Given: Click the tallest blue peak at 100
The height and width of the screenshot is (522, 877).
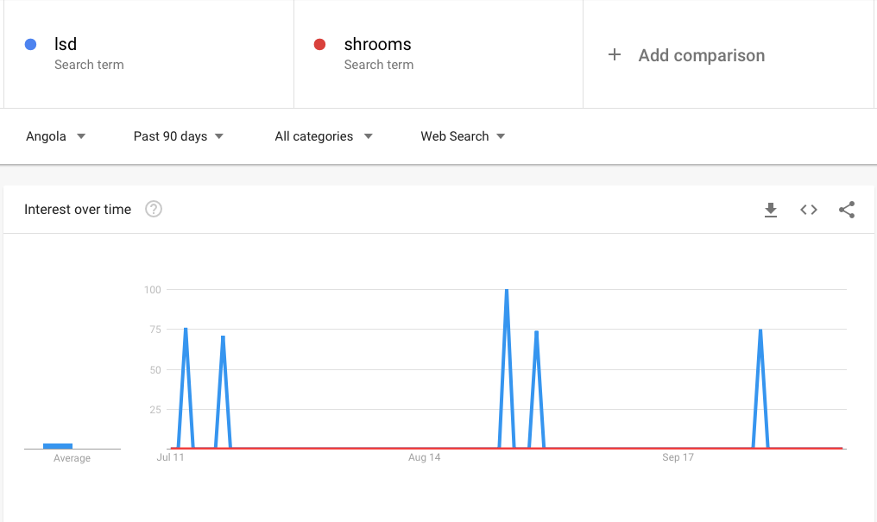Looking at the screenshot, I should (x=507, y=292).
